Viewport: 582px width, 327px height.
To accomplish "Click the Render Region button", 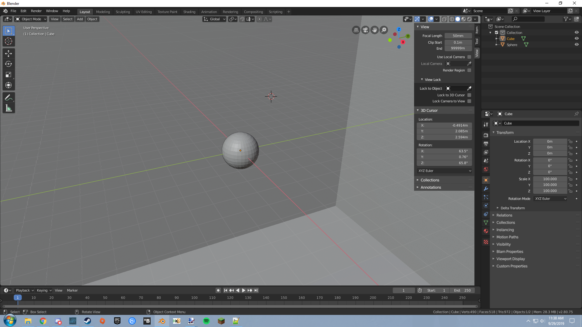I will click(x=470, y=70).
